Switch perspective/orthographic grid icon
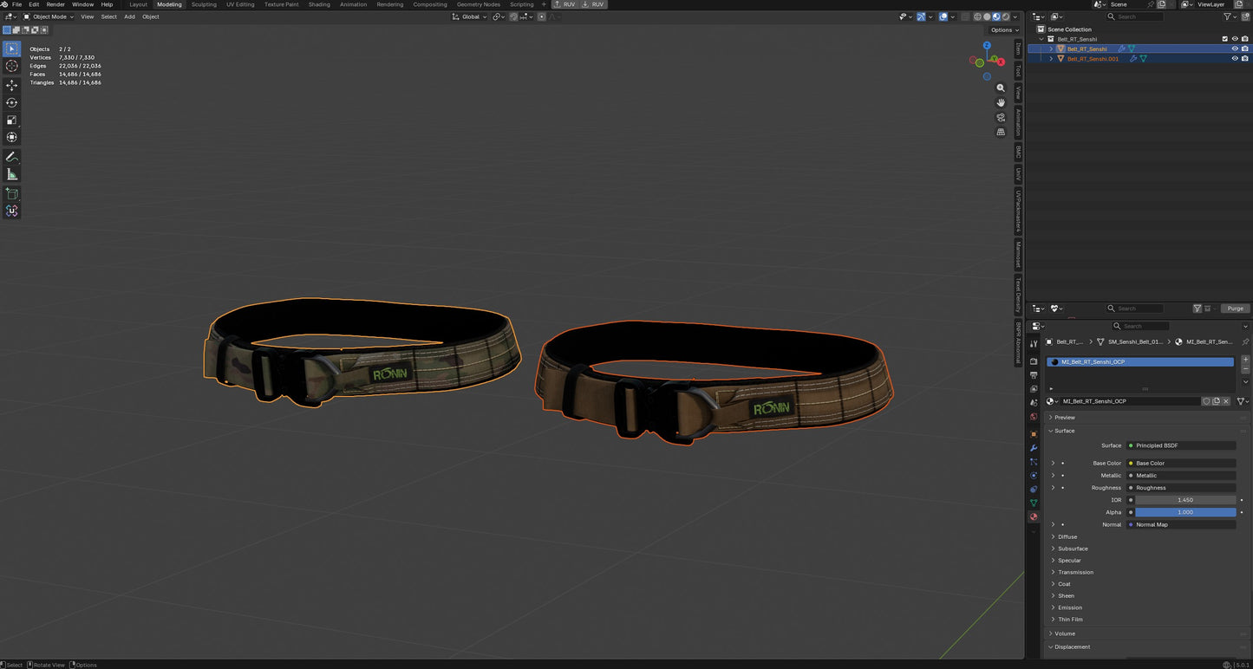Screen dimensions: 1253x669 1001,133
